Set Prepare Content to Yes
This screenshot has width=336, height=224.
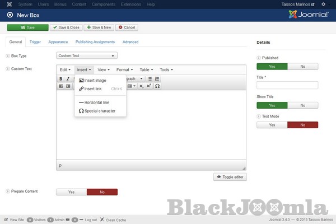click(x=71, y=192)
